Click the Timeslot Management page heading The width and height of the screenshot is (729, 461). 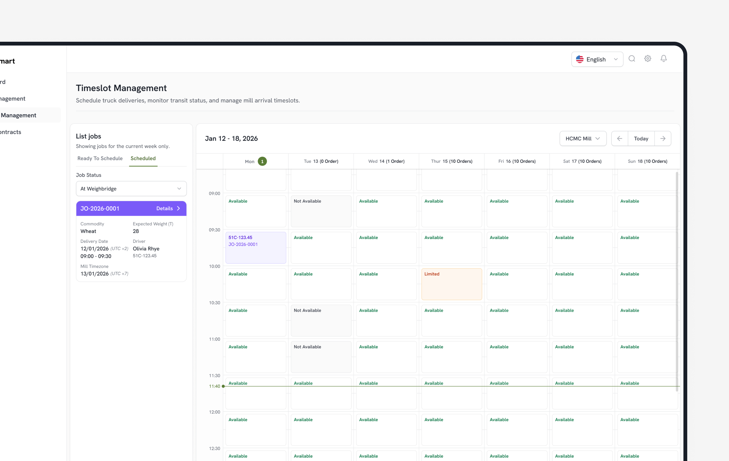tap(121, 88)
